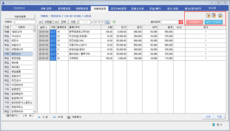Image resolution: width=230 pixels, height=131 pixels.
Task: Click the 닫기 close icon at bottom right
Action: pyautogui.click(x=213, y=125)
